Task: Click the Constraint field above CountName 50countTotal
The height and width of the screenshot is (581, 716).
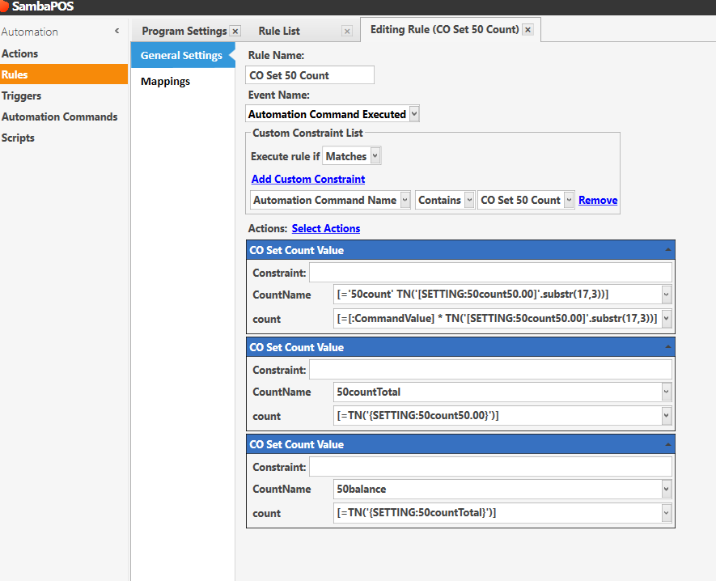Action: (x=490, y=370)
